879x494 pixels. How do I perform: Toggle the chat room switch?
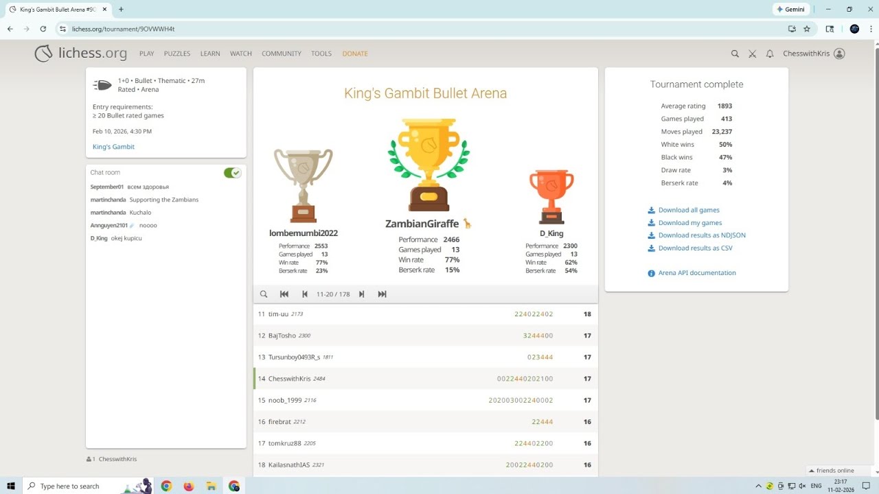(233, 173)
